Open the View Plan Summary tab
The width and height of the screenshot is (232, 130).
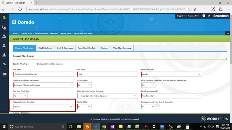[x=122, y=48]
